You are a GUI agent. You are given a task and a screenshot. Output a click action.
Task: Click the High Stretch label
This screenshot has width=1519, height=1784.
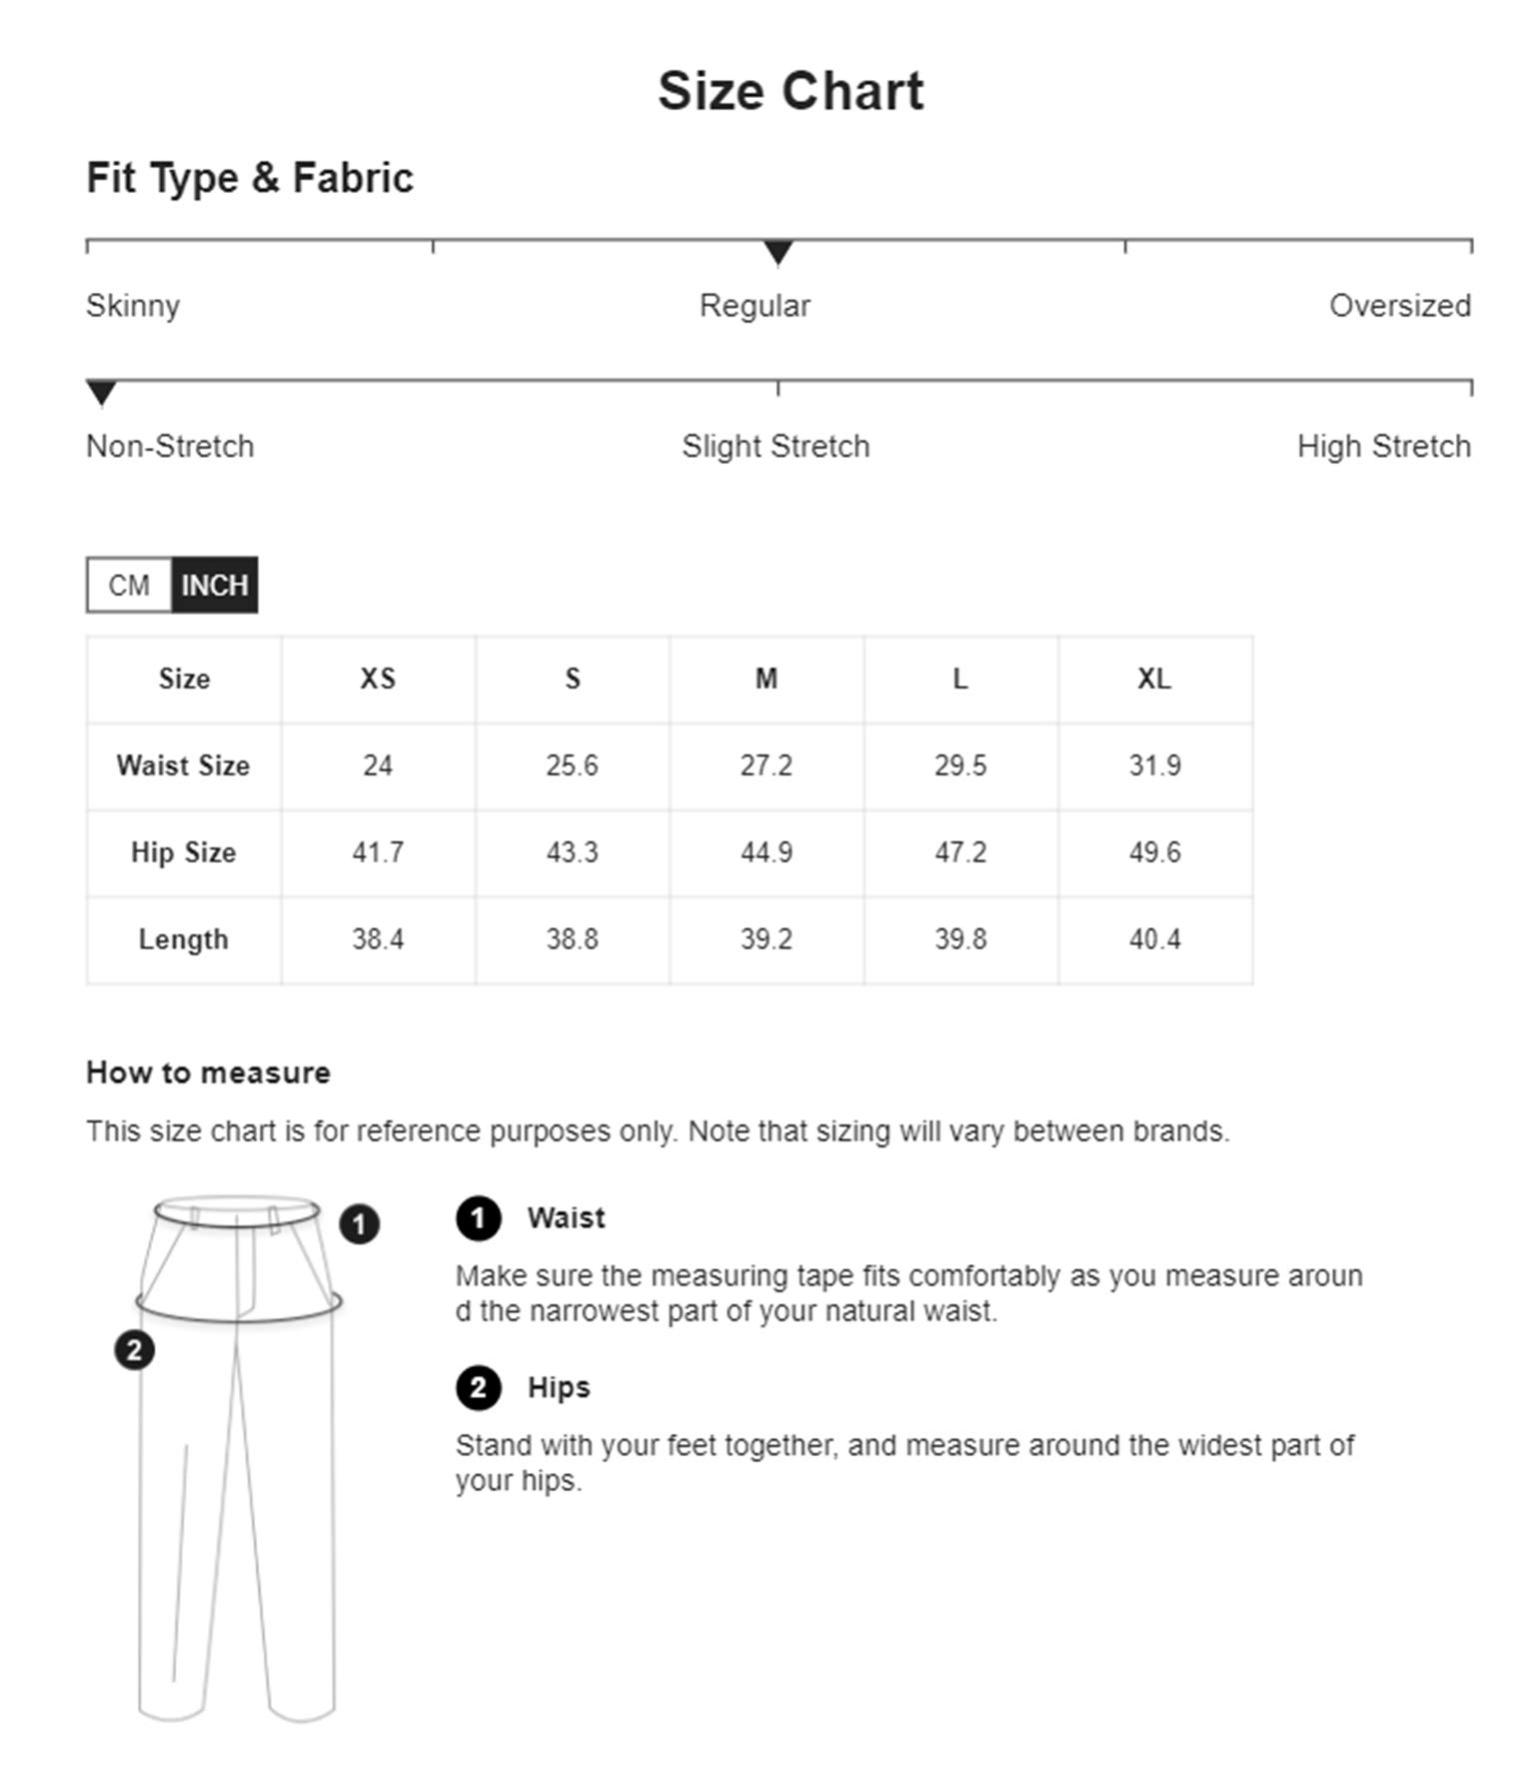click(1383, 446)
